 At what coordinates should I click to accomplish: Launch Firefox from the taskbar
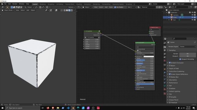click(48, 108)
